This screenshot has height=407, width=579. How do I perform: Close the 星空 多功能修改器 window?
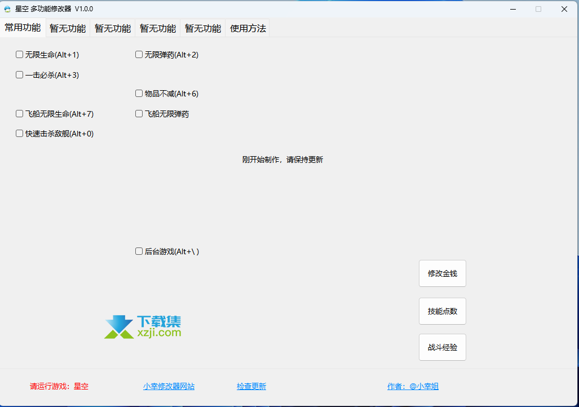pyautogui.click(x=564, y=9)
